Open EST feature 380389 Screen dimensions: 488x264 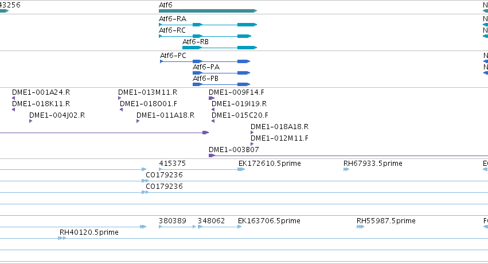click(173, 221)
